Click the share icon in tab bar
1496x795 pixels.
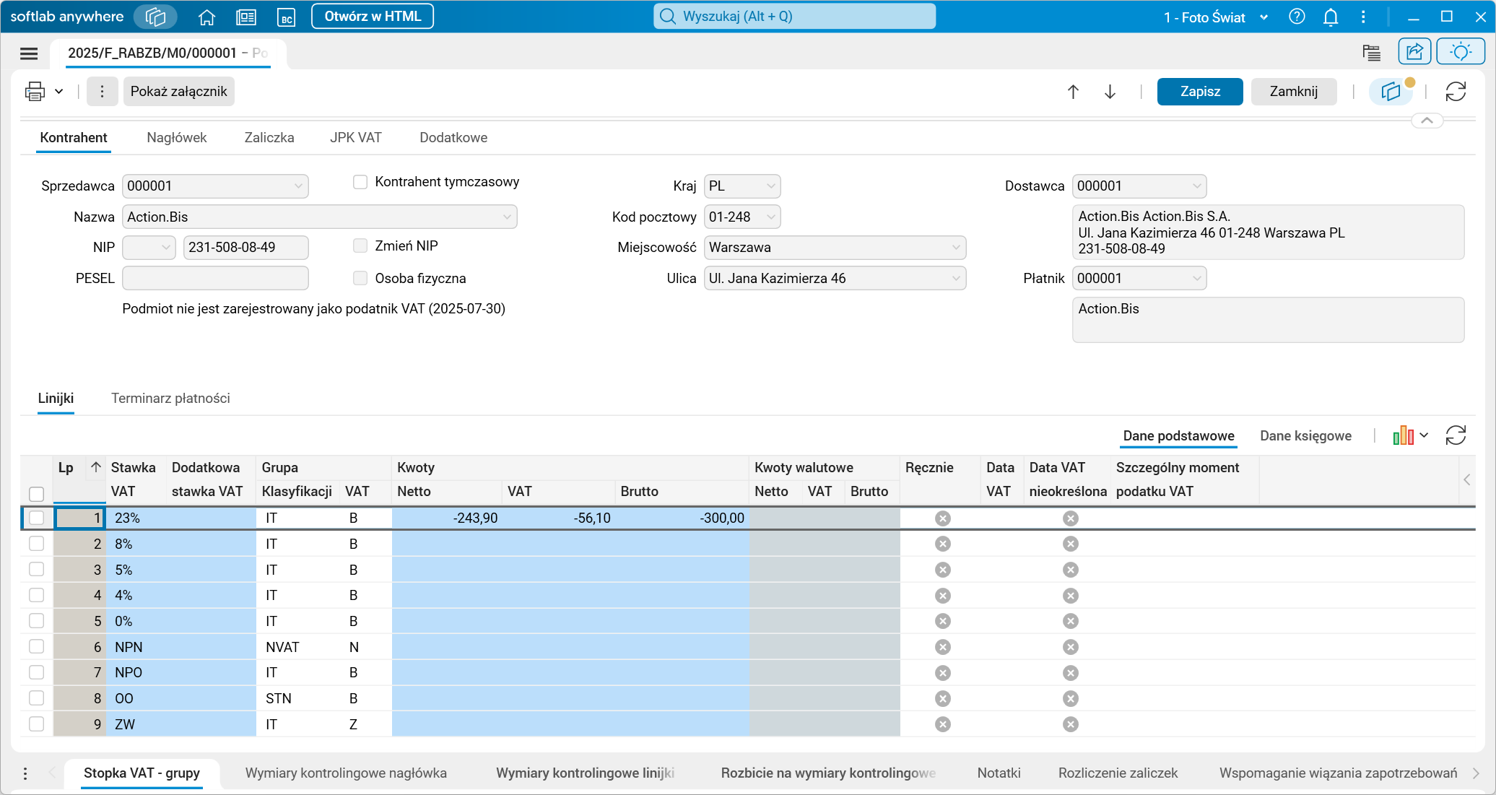(1414, 52)
